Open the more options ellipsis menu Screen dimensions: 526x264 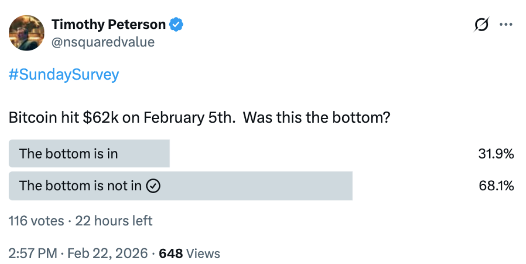click(506, 26)
